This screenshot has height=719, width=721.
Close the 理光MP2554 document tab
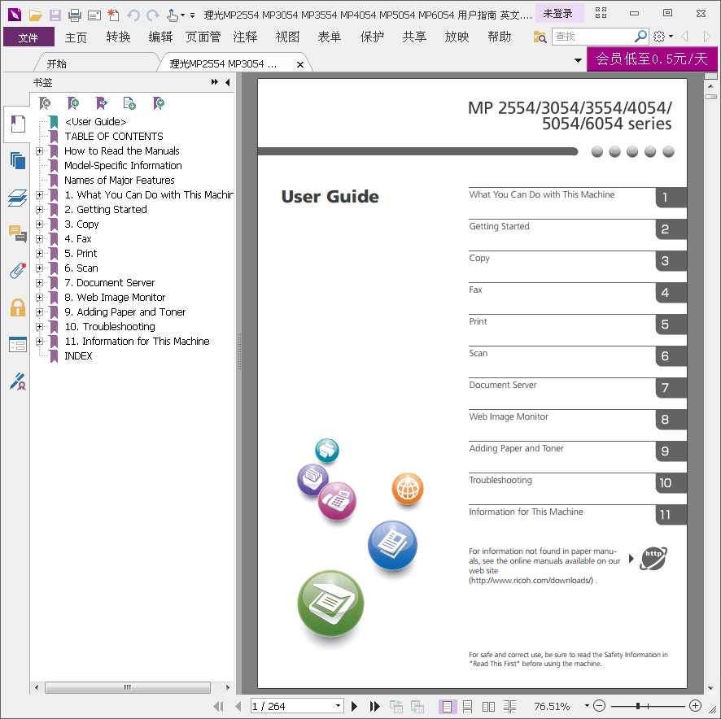coord(300,65)
